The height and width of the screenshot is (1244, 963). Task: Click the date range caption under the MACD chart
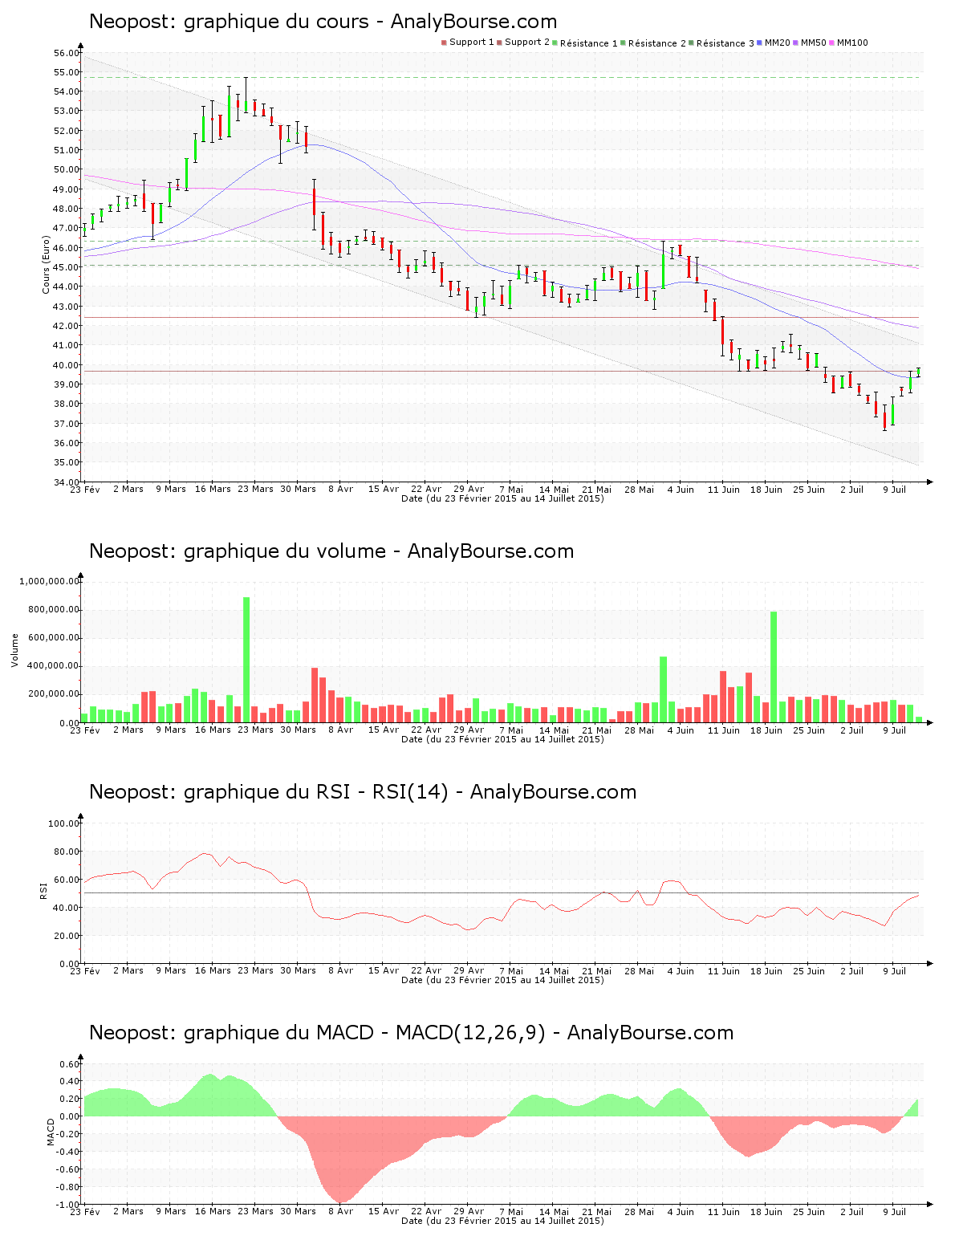[x=502, y=1221]
